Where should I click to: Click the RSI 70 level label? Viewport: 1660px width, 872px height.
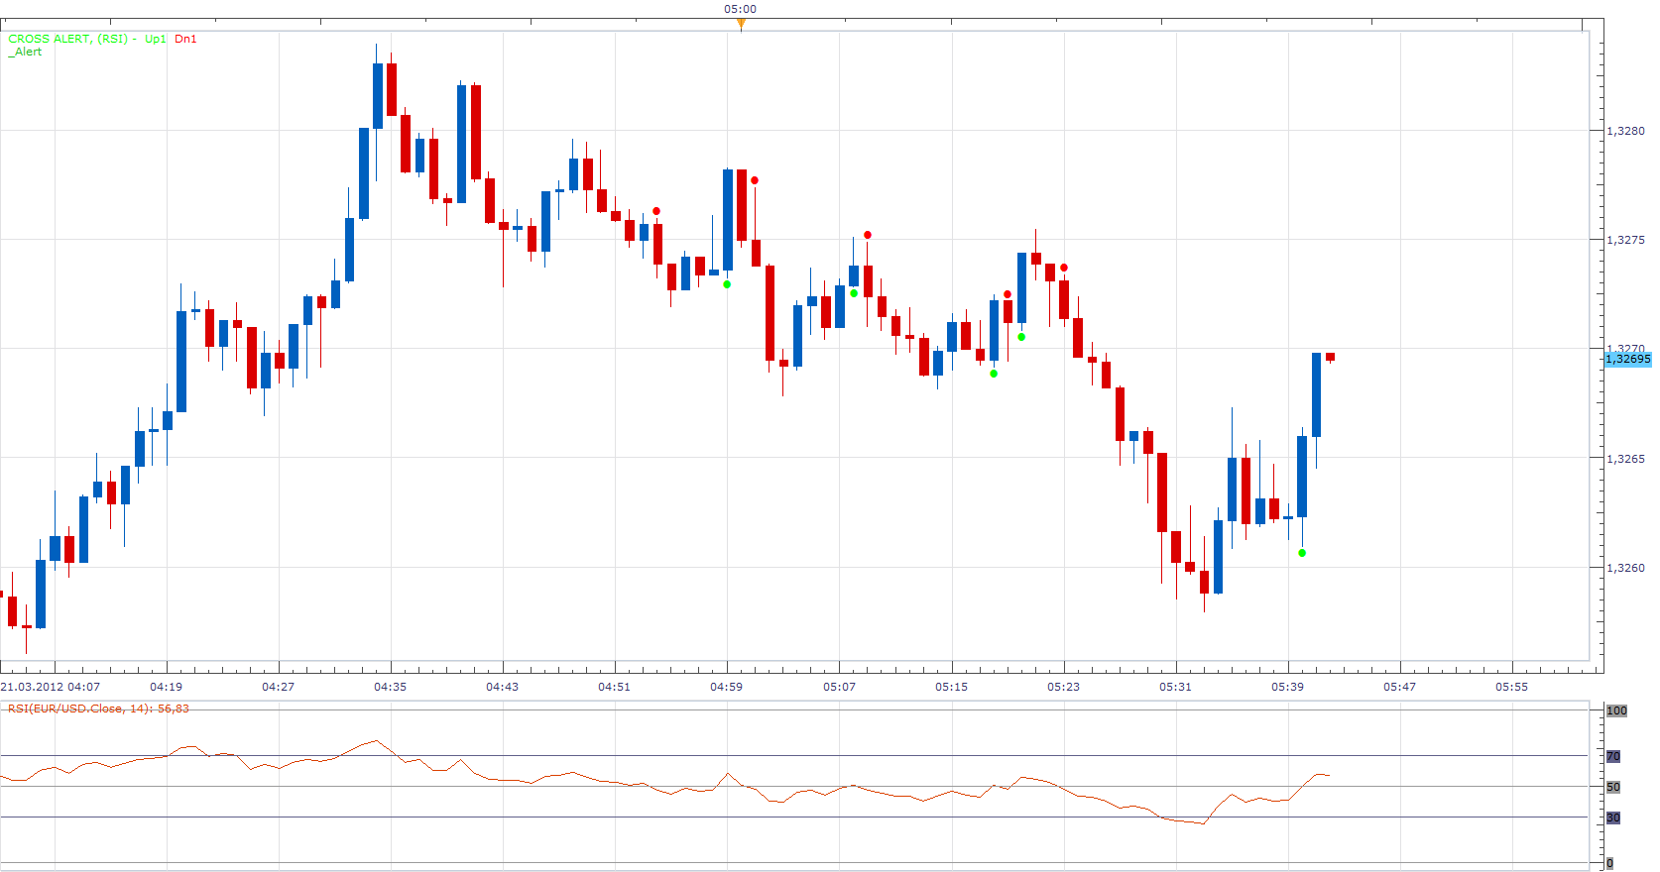pyautogui.click(x=1613, y=756)
